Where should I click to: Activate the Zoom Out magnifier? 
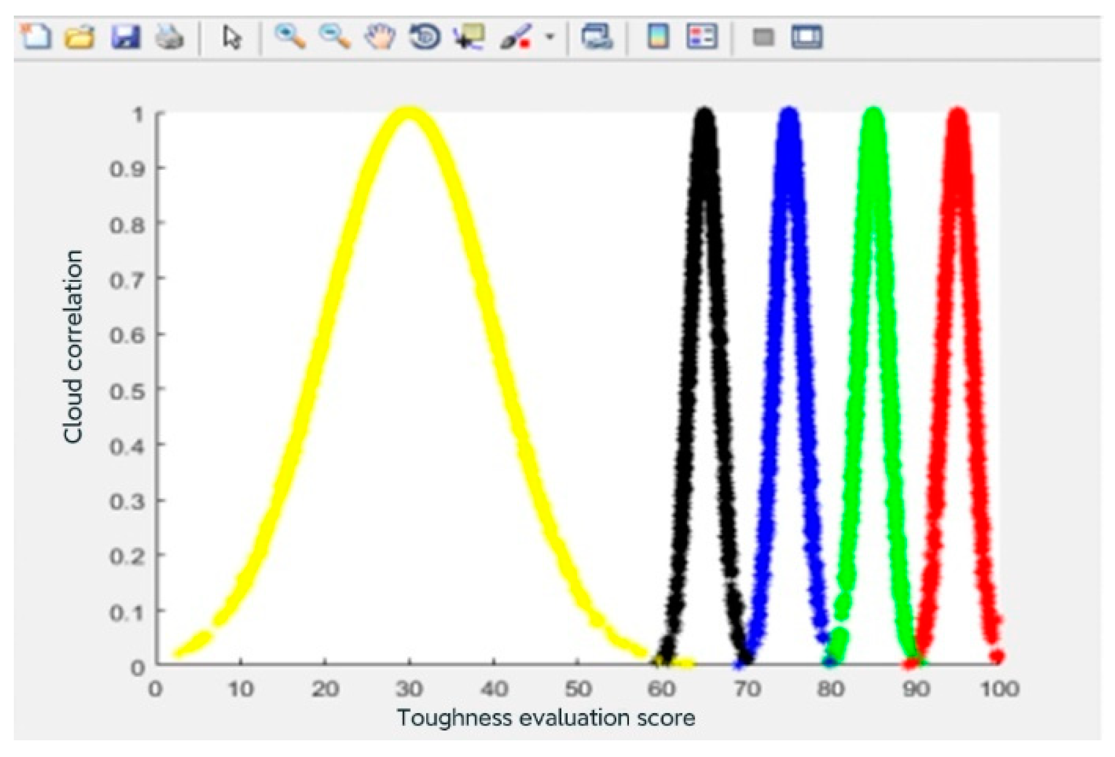pos(335,37)
